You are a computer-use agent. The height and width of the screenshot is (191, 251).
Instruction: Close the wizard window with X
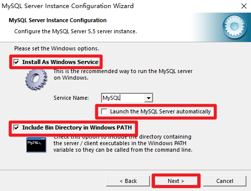(244, 6)
